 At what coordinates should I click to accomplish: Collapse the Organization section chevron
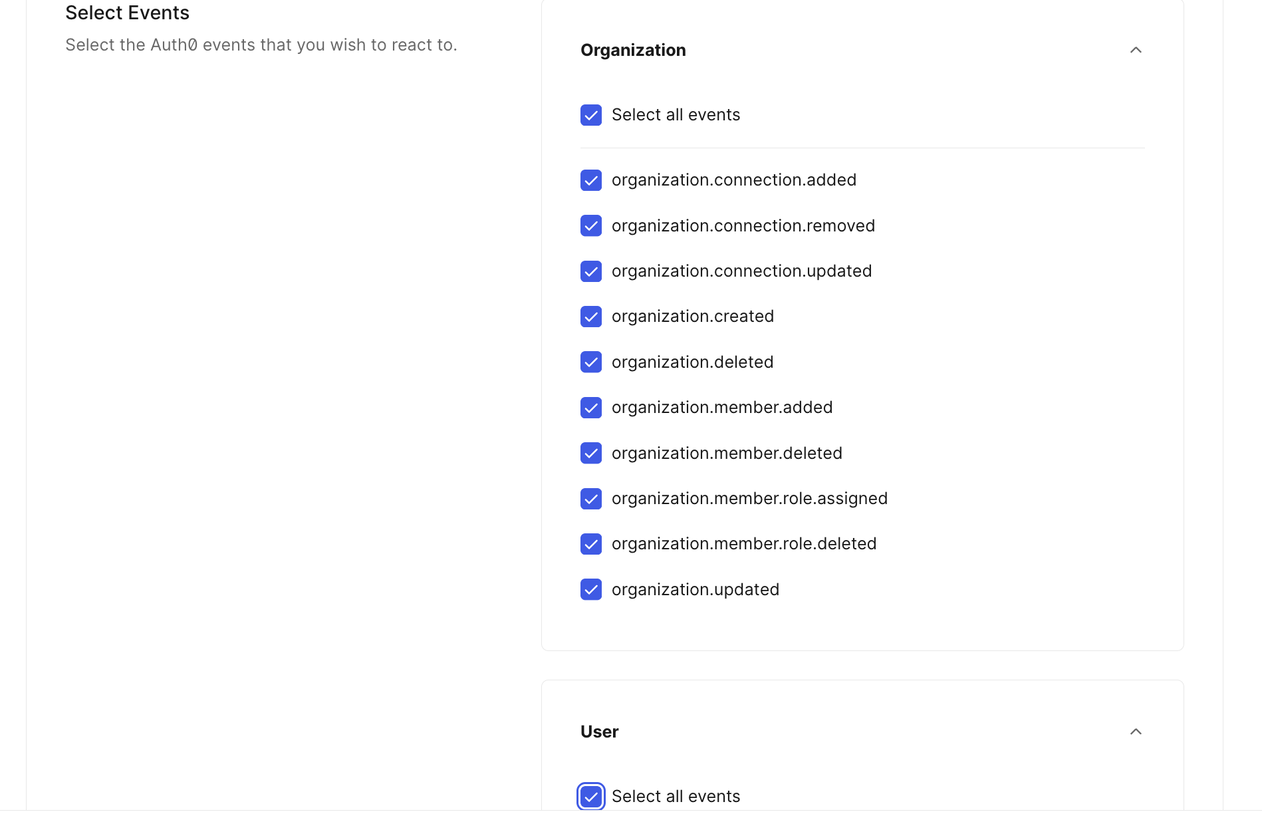[1136, 51]
